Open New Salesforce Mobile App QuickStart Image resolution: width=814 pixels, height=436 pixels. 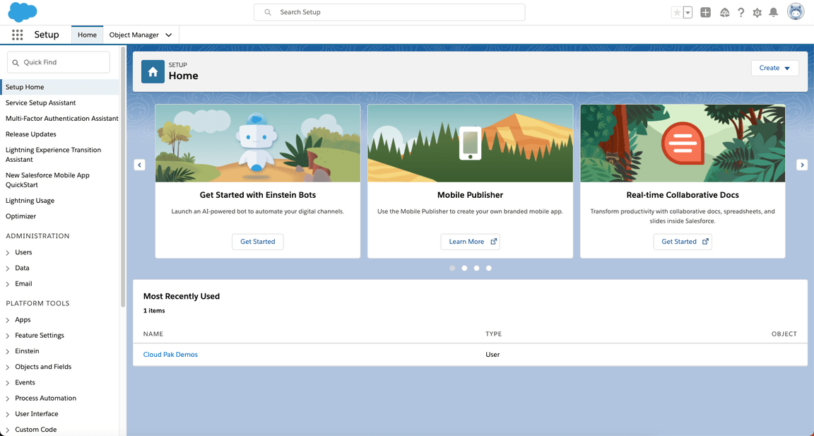tap(47, 179)
